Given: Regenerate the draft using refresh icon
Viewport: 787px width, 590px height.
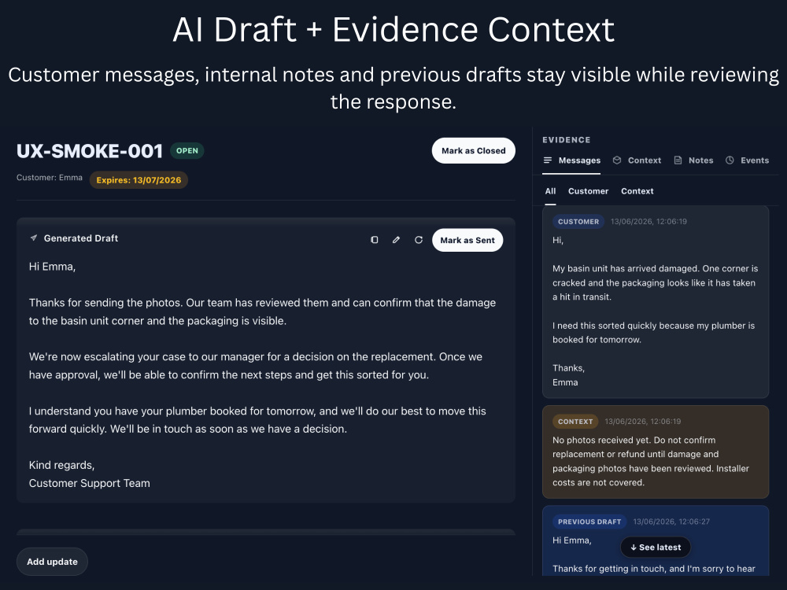Looking at the screenshot, I should click(x=419, y=240).
